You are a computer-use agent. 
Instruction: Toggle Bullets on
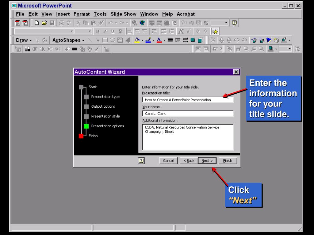tap(154, 32)
